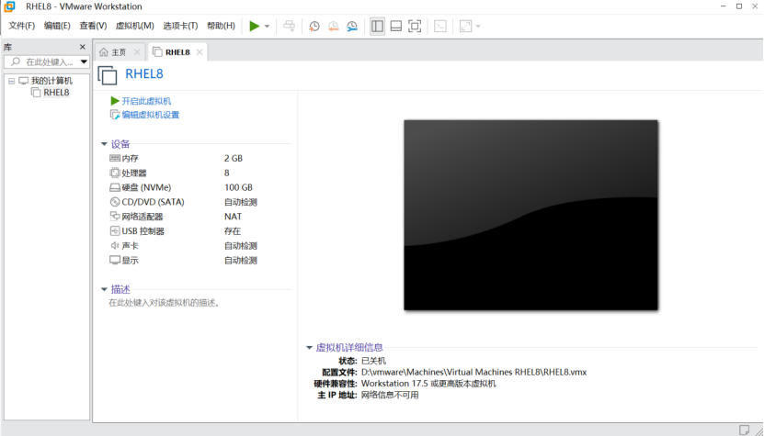Click the large RHEL8 VM heading icon

(108, 75)
